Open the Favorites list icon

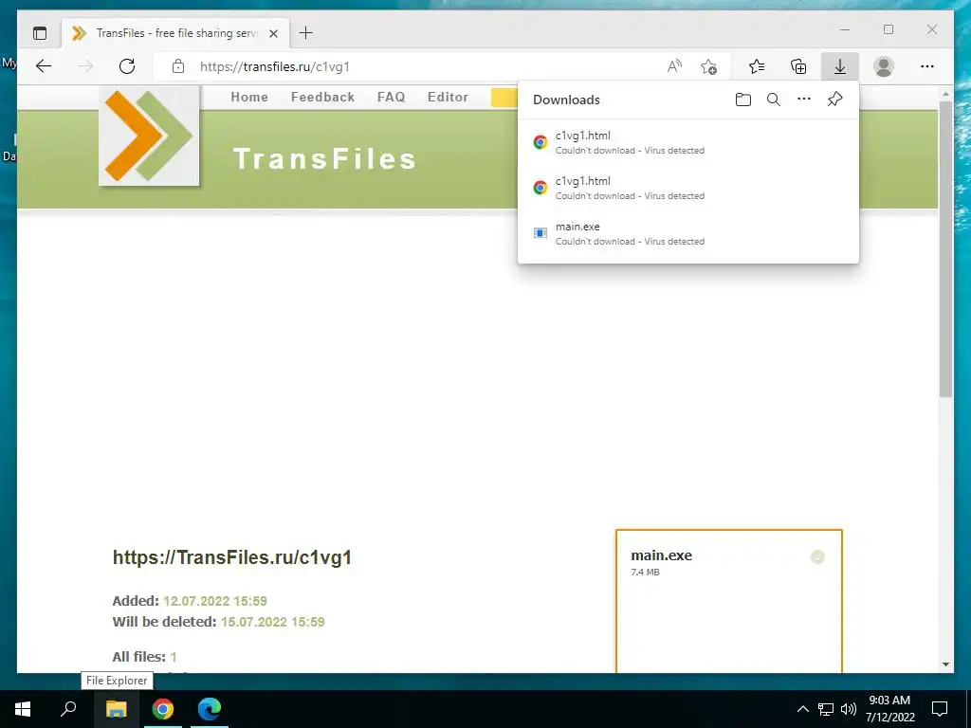(757, 66)
